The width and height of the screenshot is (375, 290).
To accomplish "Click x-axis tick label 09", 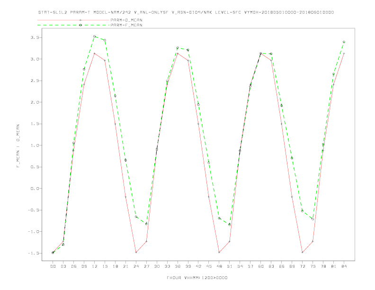I will coord(84,266).
